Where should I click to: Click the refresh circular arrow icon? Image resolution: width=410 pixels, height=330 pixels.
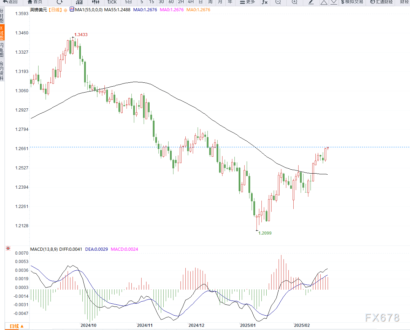(59, 2)
